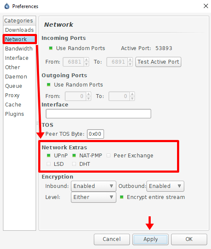Image resolution: width=211 pixels, height=249 pixels.
Task: Click the Test Active Port button
Action: (158, 62)
